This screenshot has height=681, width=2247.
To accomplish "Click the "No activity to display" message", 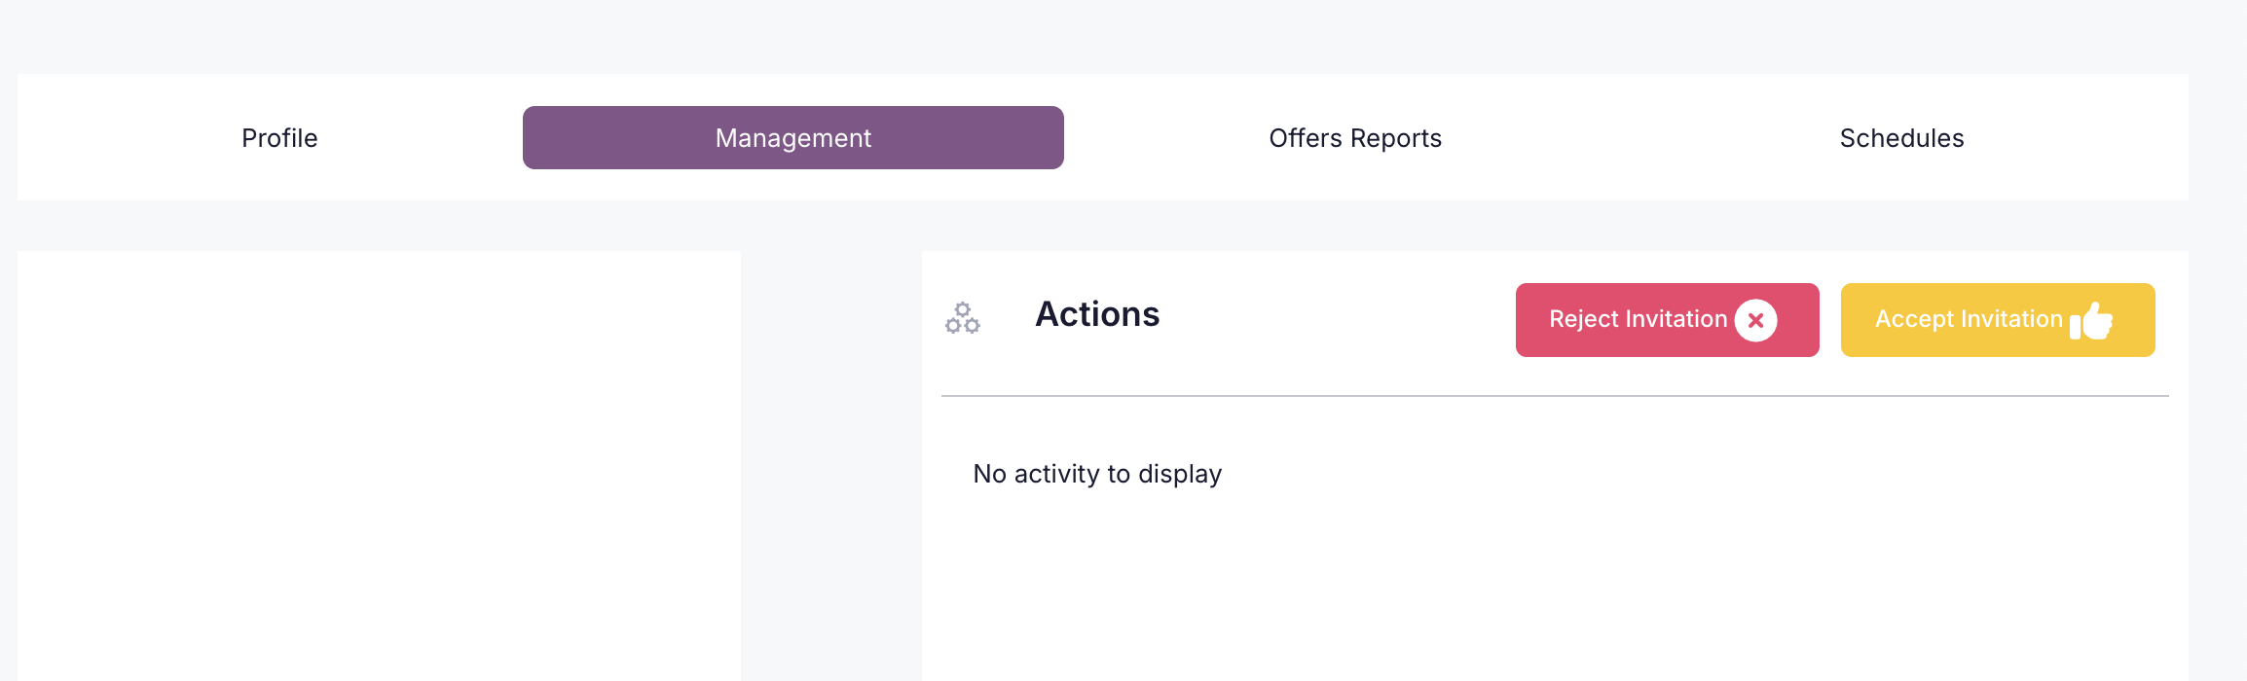I will point(1097,474).
